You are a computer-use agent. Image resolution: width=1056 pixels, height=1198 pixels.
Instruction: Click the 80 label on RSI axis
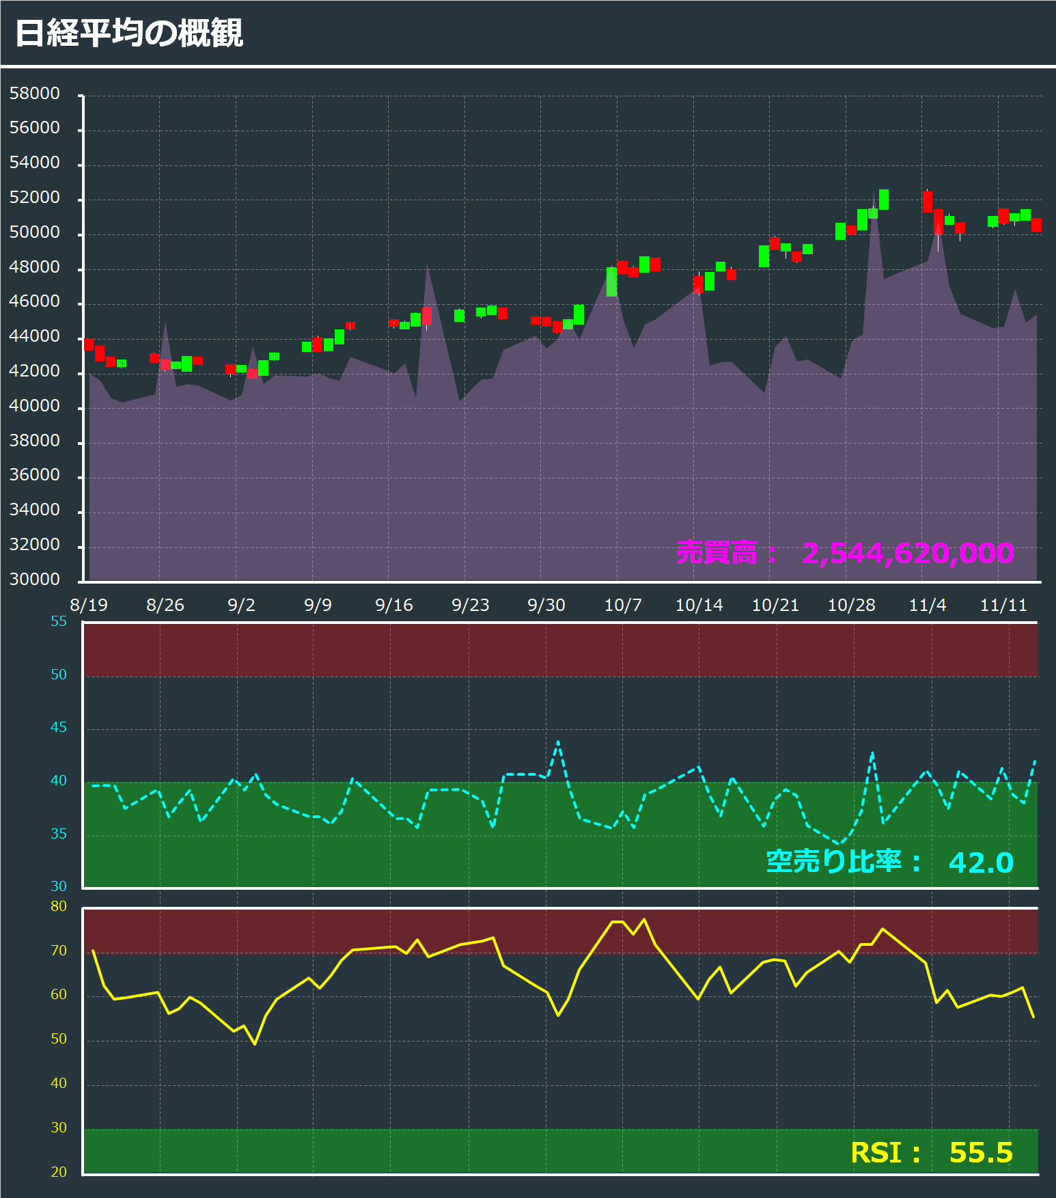pyautogui.click(x=59, y=906)
